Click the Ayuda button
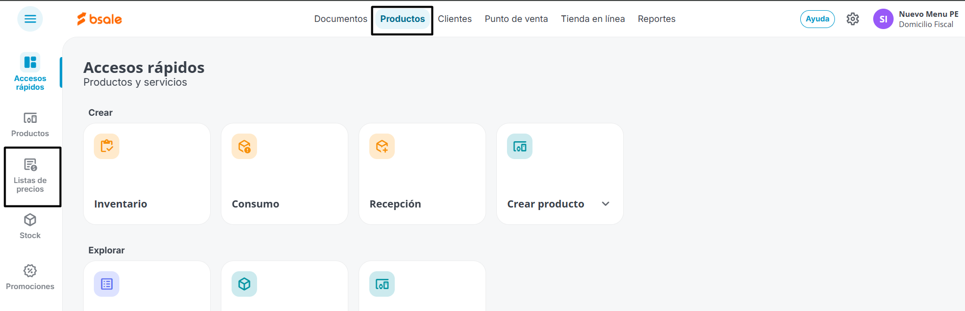The width and height of the screenshot is (965, 311). click(x=818, y=19)
